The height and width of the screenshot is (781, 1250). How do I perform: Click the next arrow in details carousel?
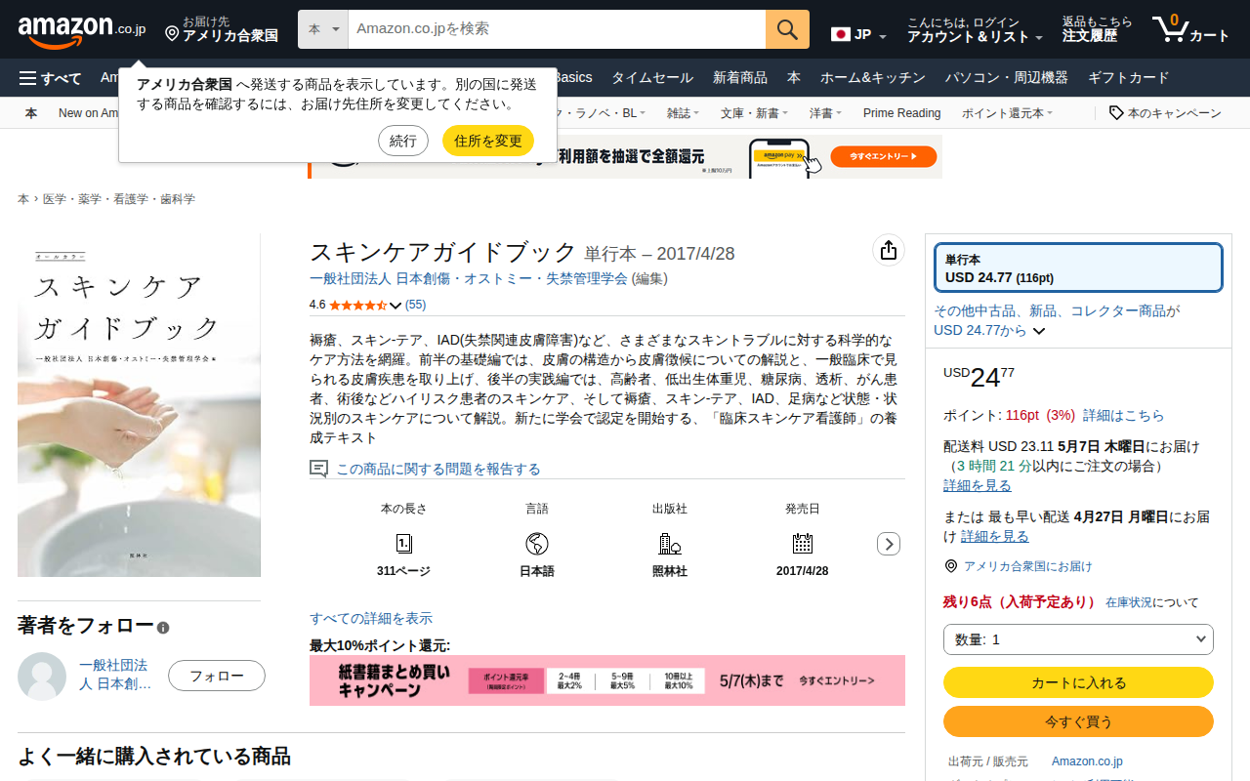coord(889,544)
